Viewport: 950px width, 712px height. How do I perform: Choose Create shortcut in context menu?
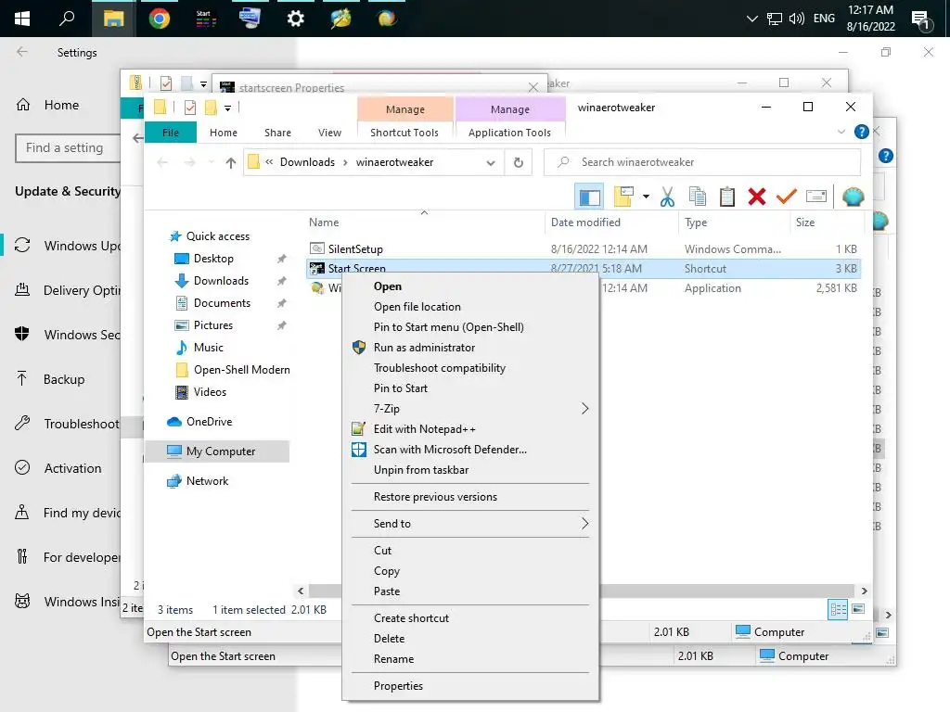pos(470,618)
